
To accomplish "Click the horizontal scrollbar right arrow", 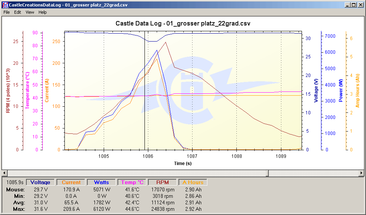I will coord(361,173).
